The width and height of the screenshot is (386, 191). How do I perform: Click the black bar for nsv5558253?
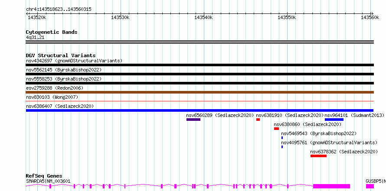click(200, 83)
